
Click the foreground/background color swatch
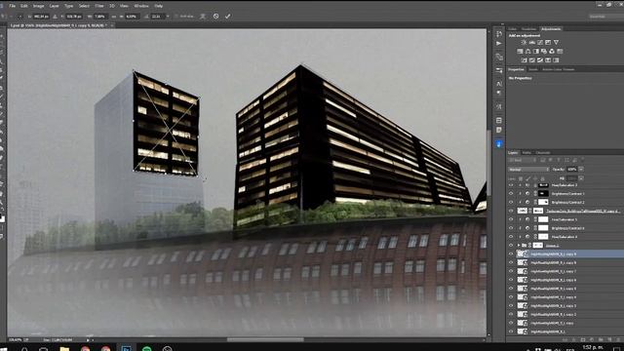[2, 217]
